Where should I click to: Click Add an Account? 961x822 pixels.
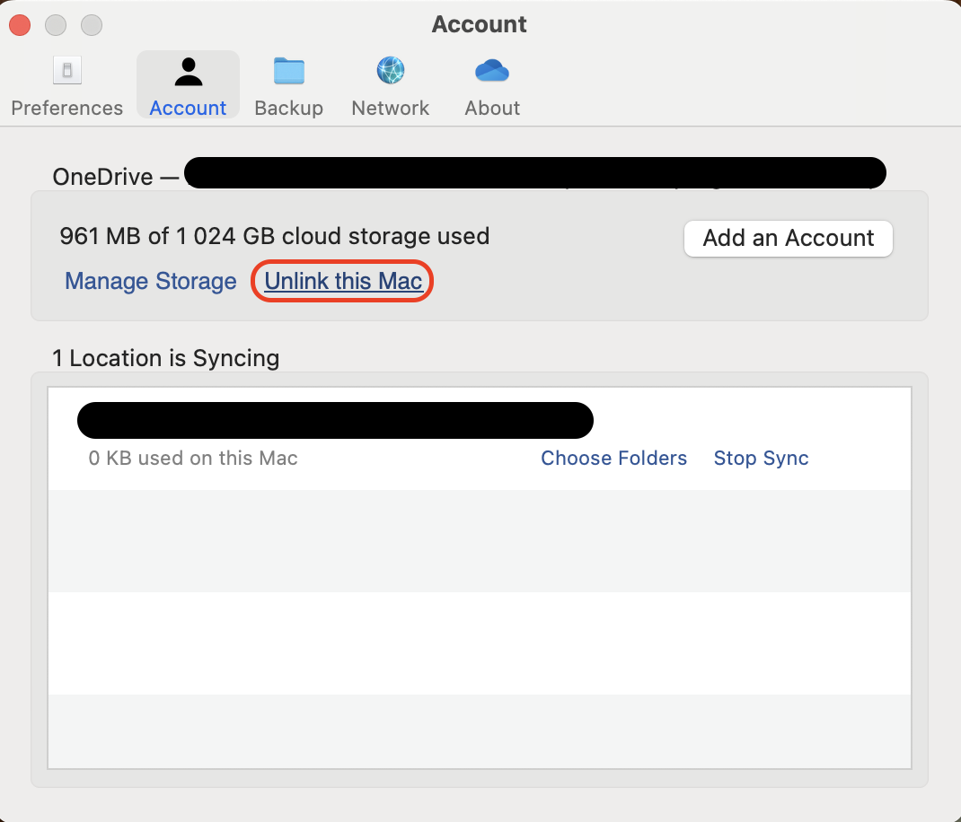point(788,239)
